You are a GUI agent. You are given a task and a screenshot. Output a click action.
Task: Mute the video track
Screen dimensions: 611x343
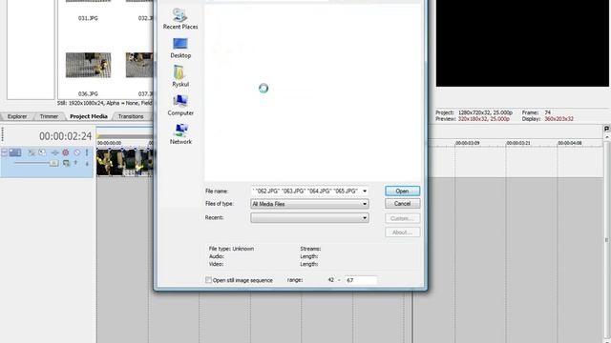pyautogui.click(x=76, y=152)
